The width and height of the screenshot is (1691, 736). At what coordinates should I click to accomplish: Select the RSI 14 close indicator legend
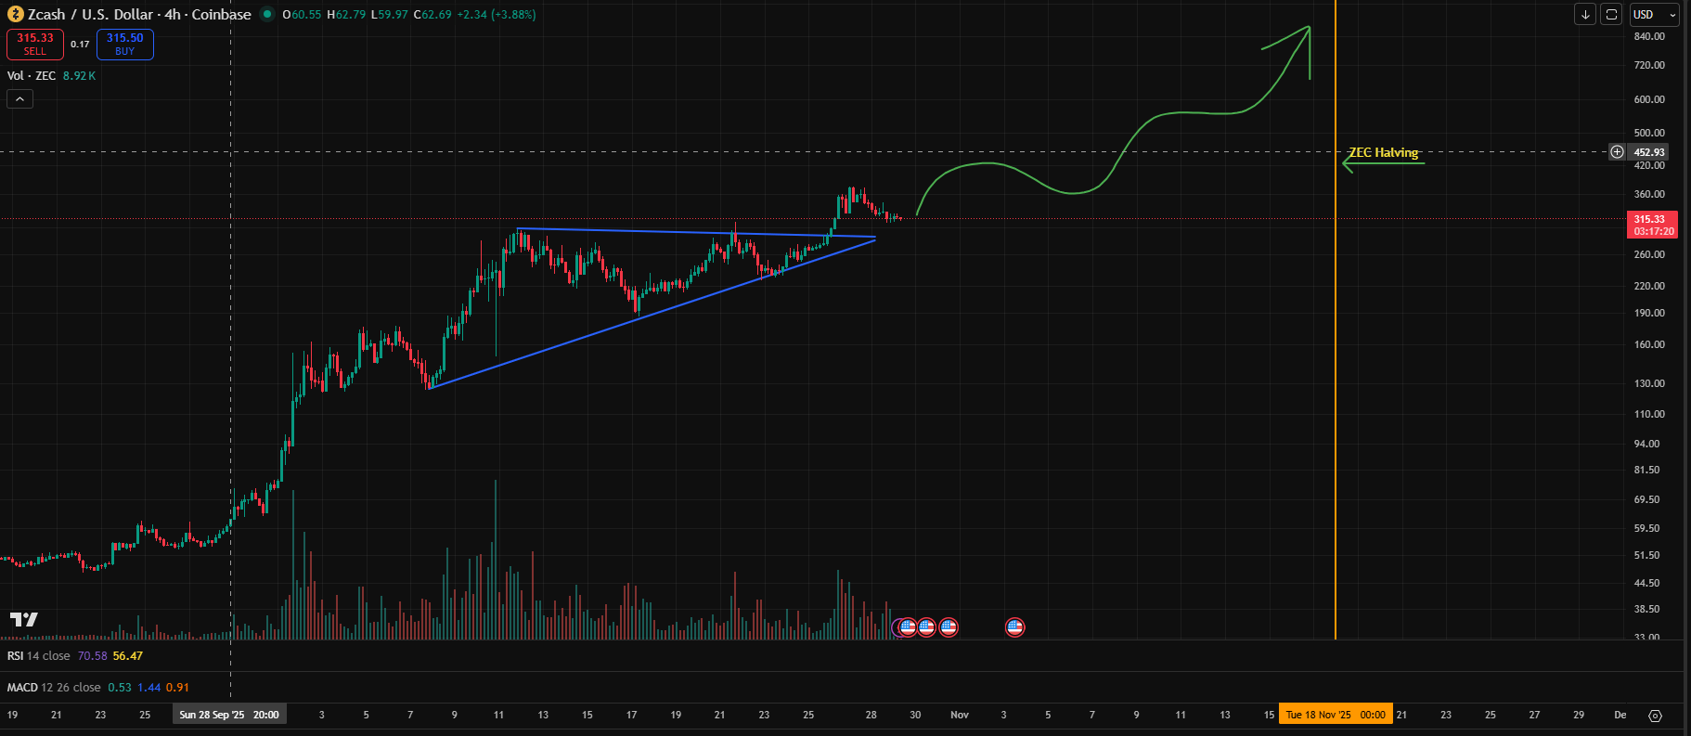click(39, 656)
